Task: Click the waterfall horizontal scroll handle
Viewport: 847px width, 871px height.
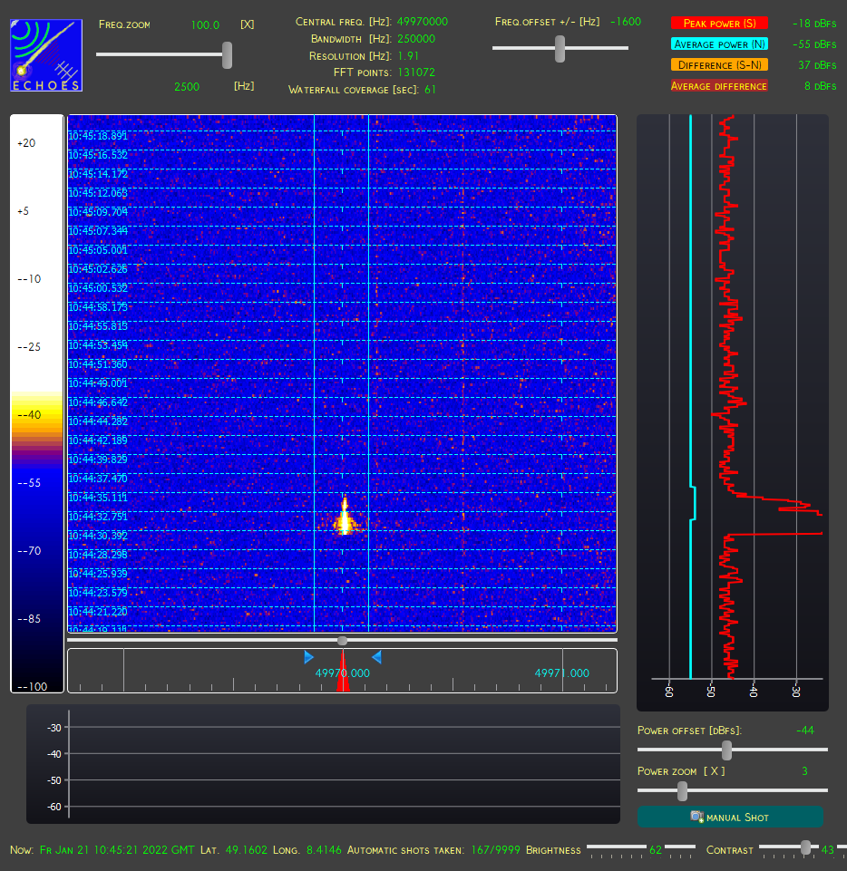Action: tap(343, 641)
